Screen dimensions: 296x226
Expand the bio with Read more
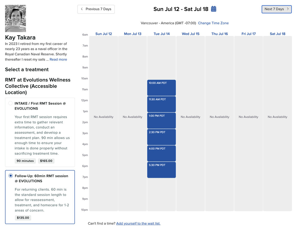tap(58, 59)
